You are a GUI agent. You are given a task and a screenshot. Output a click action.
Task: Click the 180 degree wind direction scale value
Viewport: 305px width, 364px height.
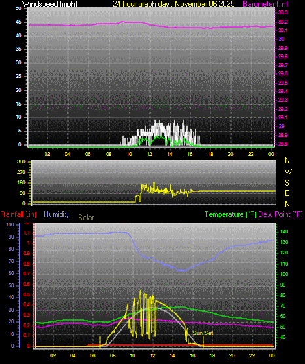[21, 183]
